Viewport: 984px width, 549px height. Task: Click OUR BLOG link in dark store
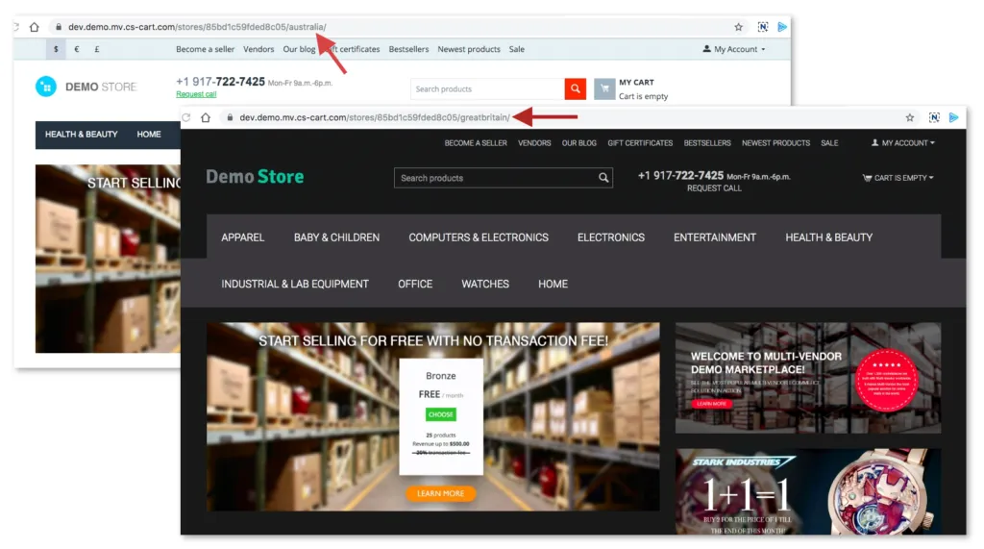click(x=578, y=143)
